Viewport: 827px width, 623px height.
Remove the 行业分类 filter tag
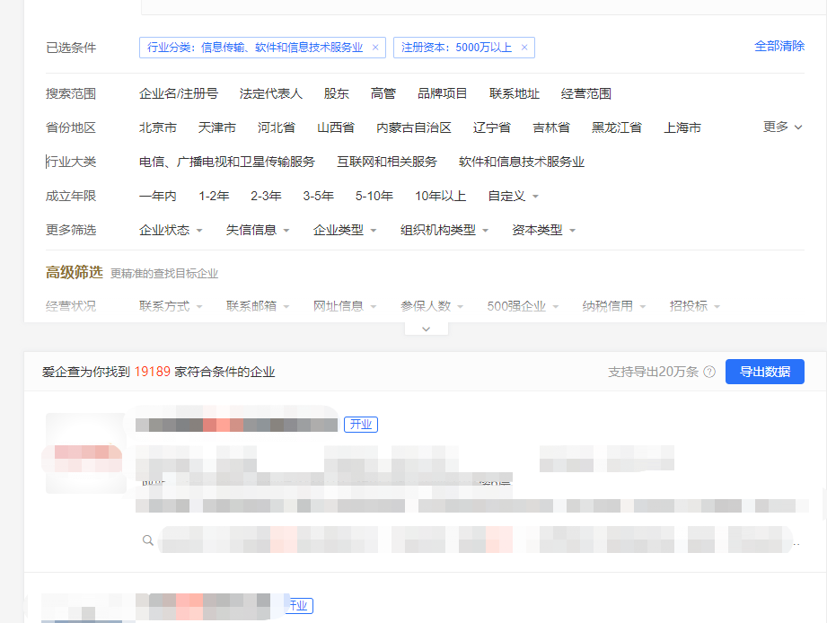[375, 47]
